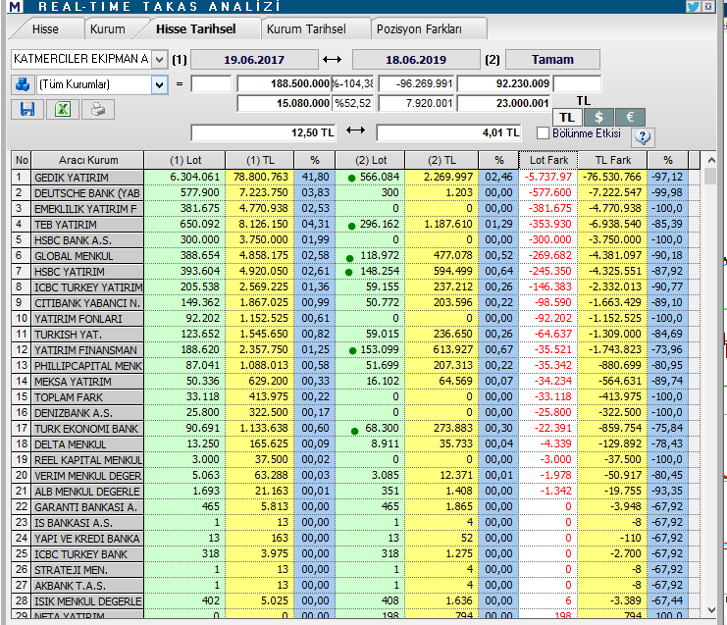Screen dimensions: 727x625
Task: Click scroll up arrow of table scrollbar
Action: (x=711, y=160)
